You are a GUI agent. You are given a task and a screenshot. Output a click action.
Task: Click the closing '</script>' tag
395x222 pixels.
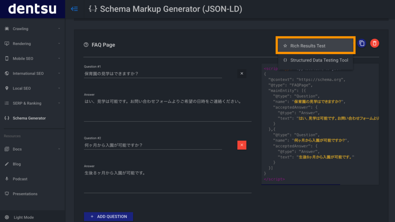pos(274,179)
